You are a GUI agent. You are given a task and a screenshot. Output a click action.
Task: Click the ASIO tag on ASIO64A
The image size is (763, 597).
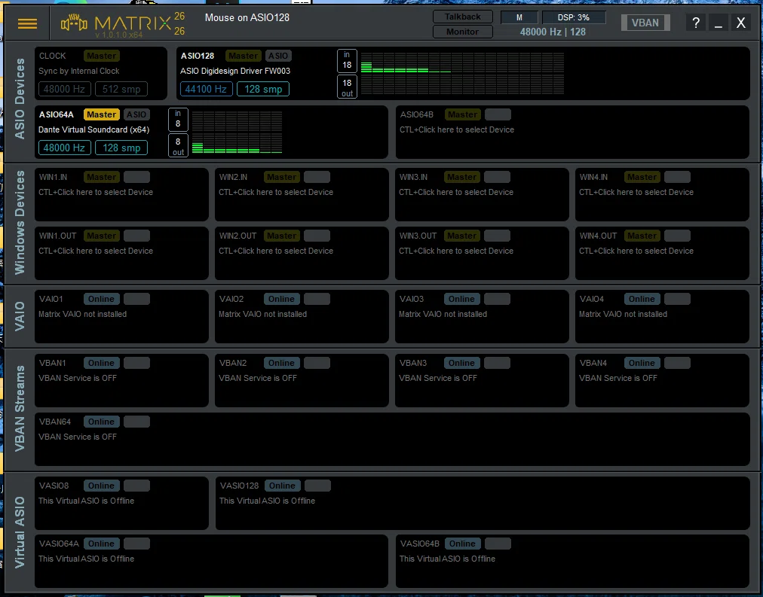pyautogui.click(x=136, y=114)
